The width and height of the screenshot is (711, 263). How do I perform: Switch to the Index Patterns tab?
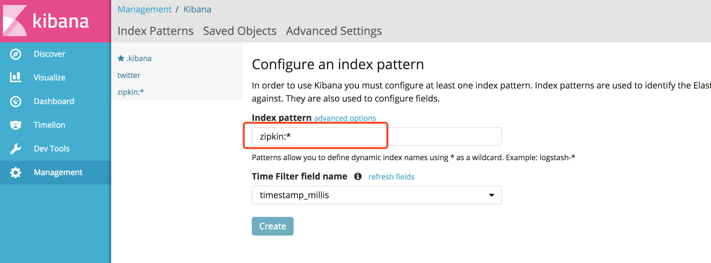(x=156, y=31)
